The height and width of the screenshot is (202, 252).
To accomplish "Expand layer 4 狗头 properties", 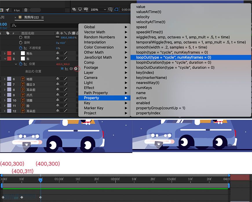I will pos(5,53).
